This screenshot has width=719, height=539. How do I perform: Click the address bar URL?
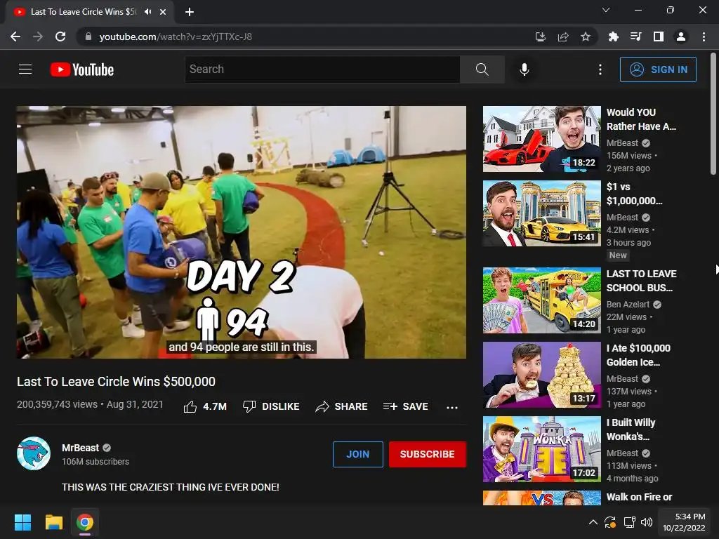[x=175, y=36]
